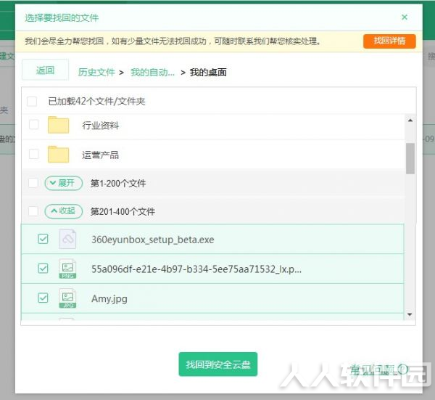This screenshot has width=435, height=400.
Task: Check the 第1-200个文件 group checkbox
Action: [x=33, y=183]
